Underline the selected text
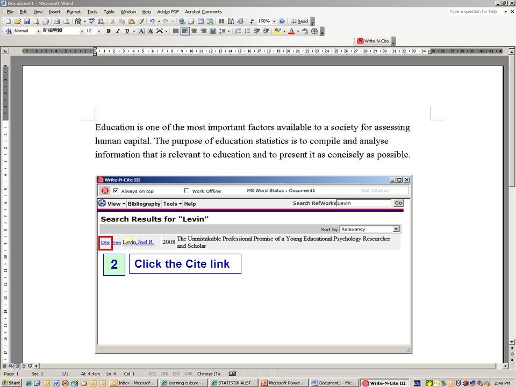The width and height of the screenshot is (516, 387). (127, 31)
